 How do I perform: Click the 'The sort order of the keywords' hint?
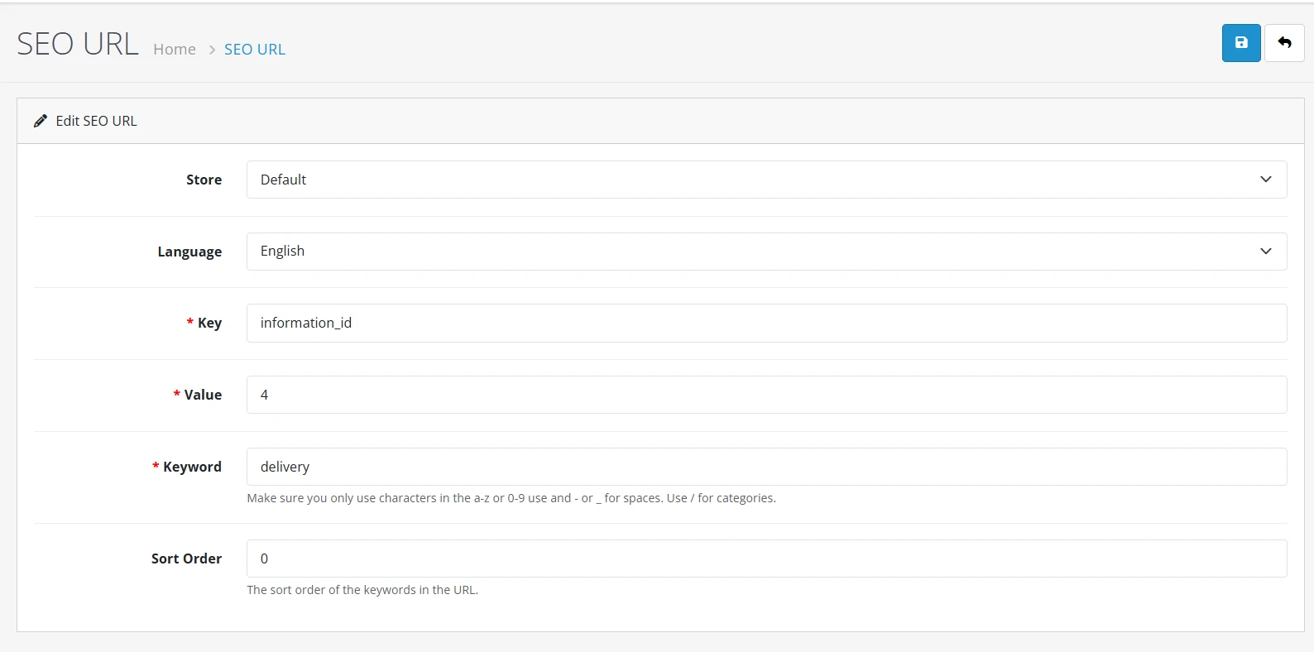pos(362,590)
